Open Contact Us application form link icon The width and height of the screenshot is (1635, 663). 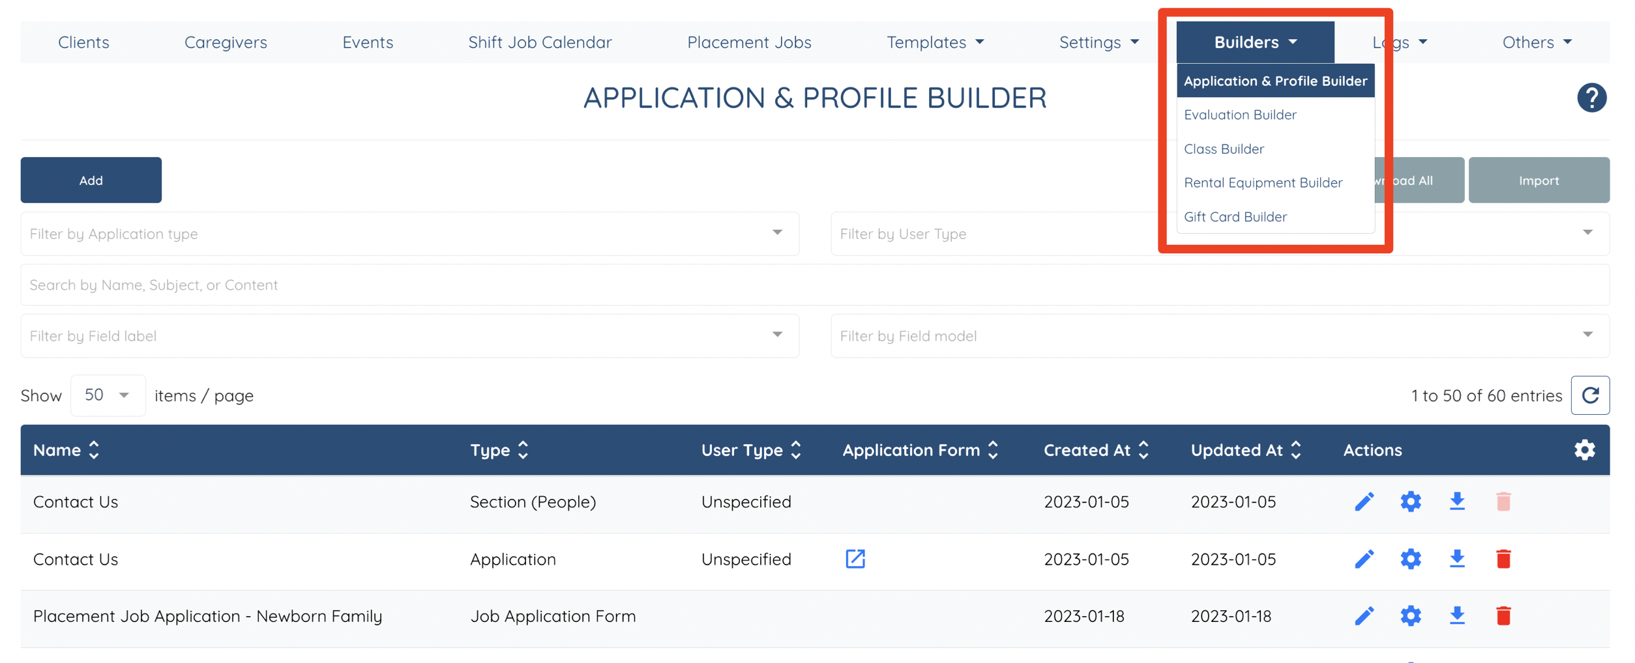click(855, 559)
